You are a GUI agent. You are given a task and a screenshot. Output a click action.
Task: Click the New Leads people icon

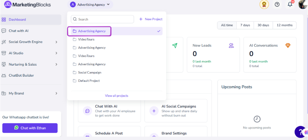pos(231,46)
